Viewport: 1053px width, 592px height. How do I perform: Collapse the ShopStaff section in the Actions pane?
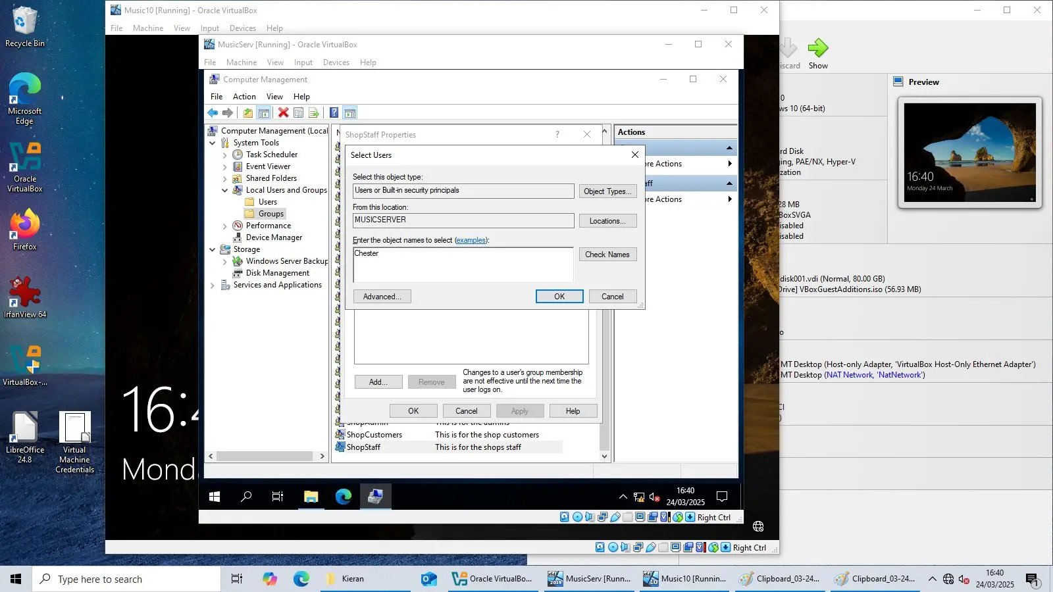coord(729,183)
